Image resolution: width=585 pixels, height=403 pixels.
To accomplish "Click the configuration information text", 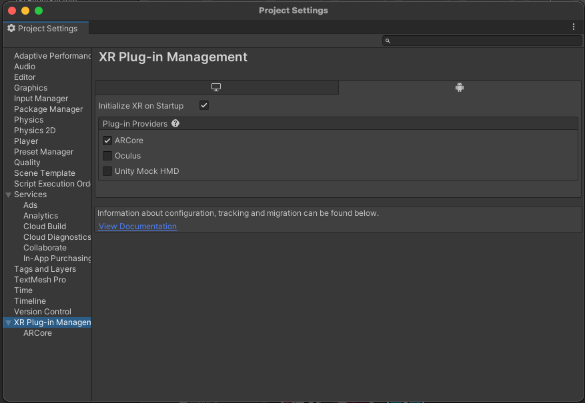I will tap(238, 213).
